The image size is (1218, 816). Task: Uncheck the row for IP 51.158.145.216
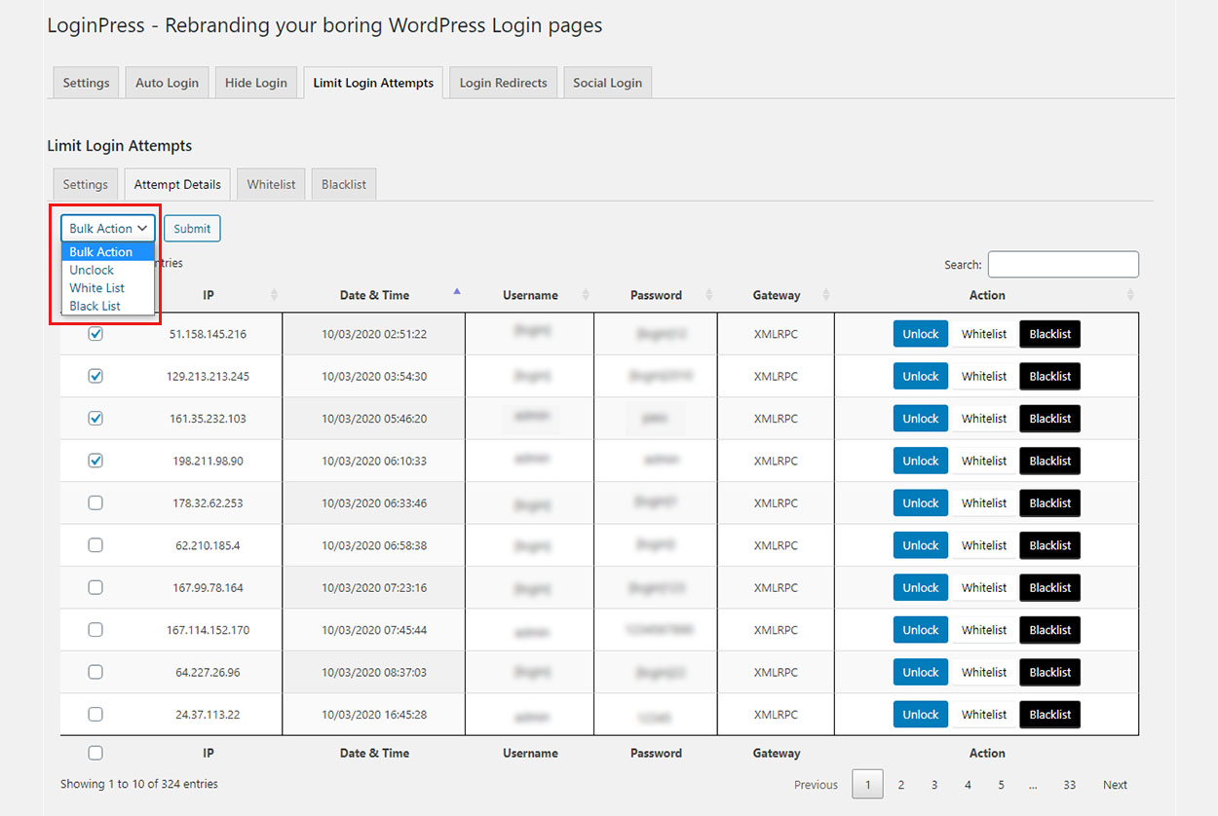(x=95, y=334)
